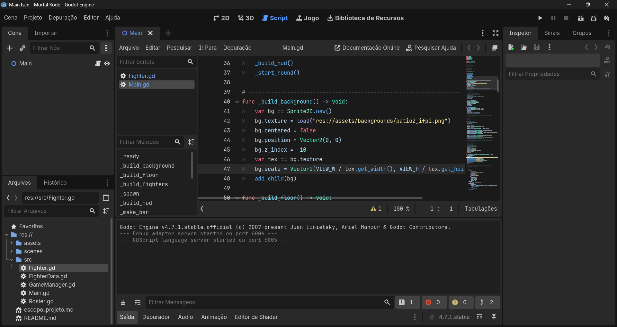Toggle editor messages filter showing 2
Image resolution: width=617 pixels, height=327 pixels.
tap(487, 302)
